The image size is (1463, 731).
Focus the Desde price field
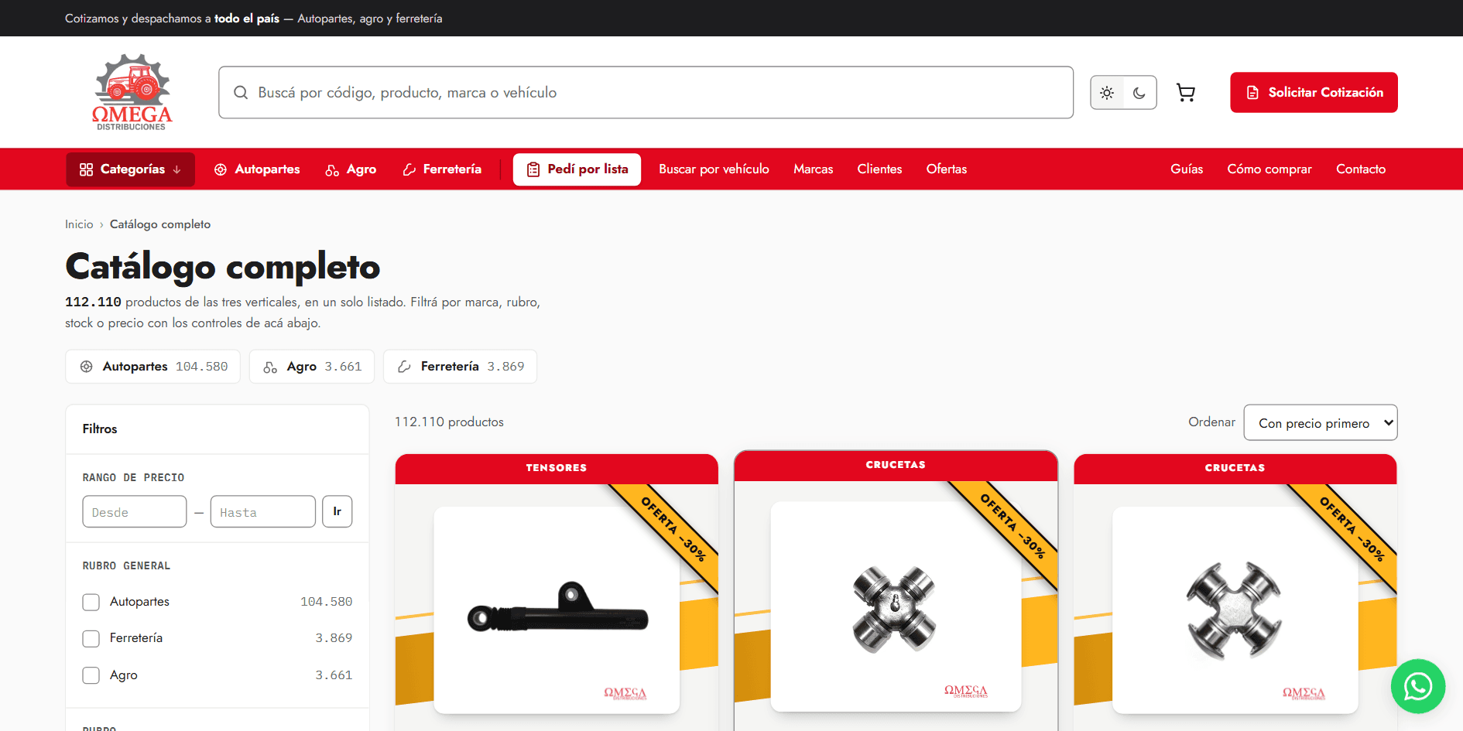(x=135, y=511)
